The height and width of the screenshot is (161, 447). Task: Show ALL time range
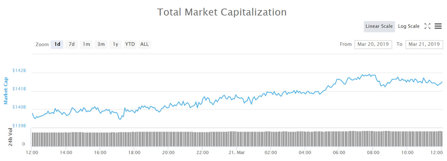tap(145, 45)
